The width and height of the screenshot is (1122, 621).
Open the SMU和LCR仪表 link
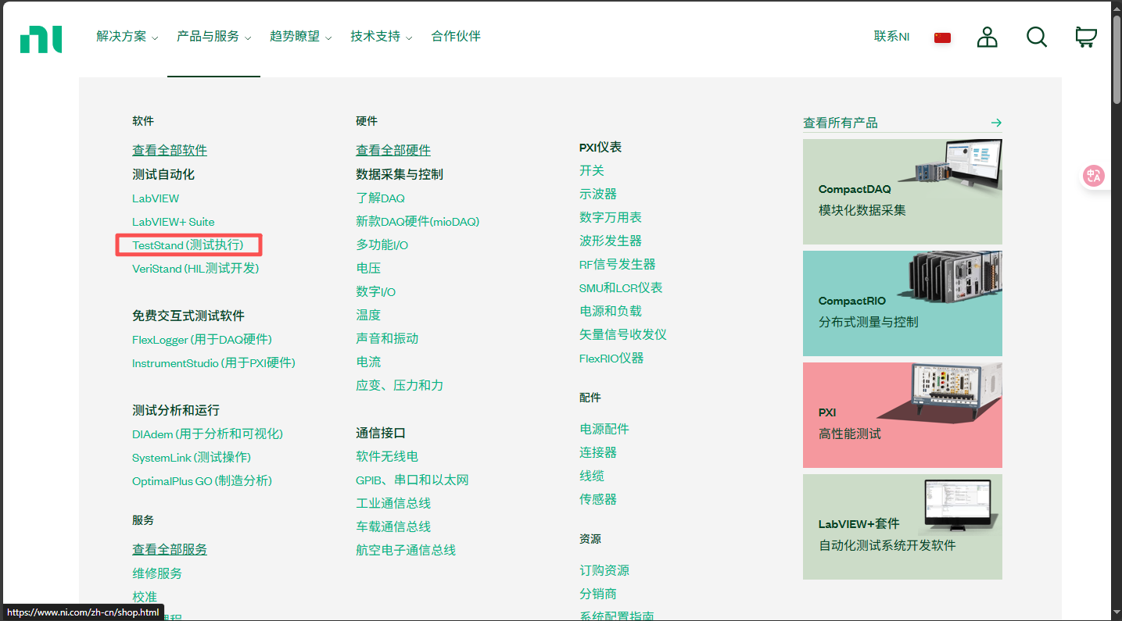(x=621, y=287)
